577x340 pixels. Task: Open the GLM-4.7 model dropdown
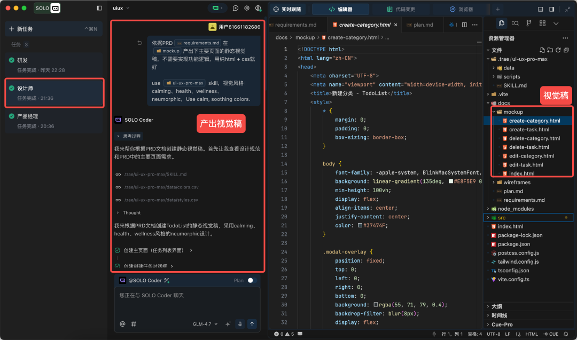coord(205,324)
